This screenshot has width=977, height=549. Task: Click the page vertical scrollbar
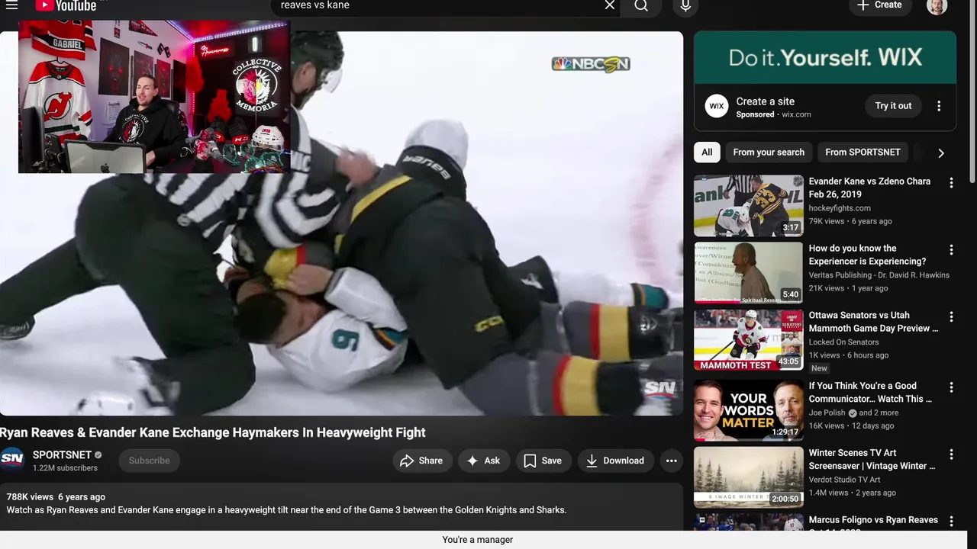972,91
